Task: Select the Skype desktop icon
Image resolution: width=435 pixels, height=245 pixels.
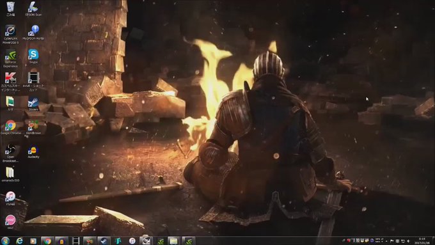Action: pyautogui.click(x=33, y=56)
